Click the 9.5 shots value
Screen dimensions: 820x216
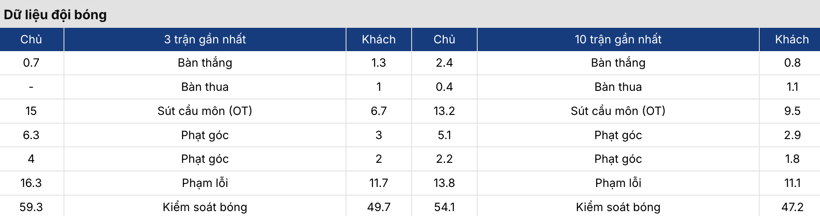pos(792,111)
